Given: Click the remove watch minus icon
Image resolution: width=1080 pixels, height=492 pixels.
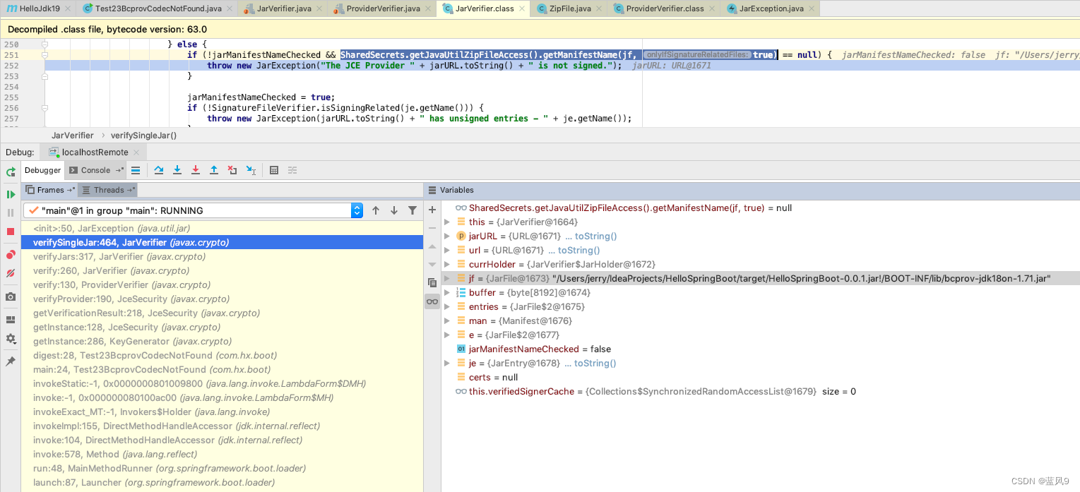Looking at the screenshot, I should coord(432,228).
